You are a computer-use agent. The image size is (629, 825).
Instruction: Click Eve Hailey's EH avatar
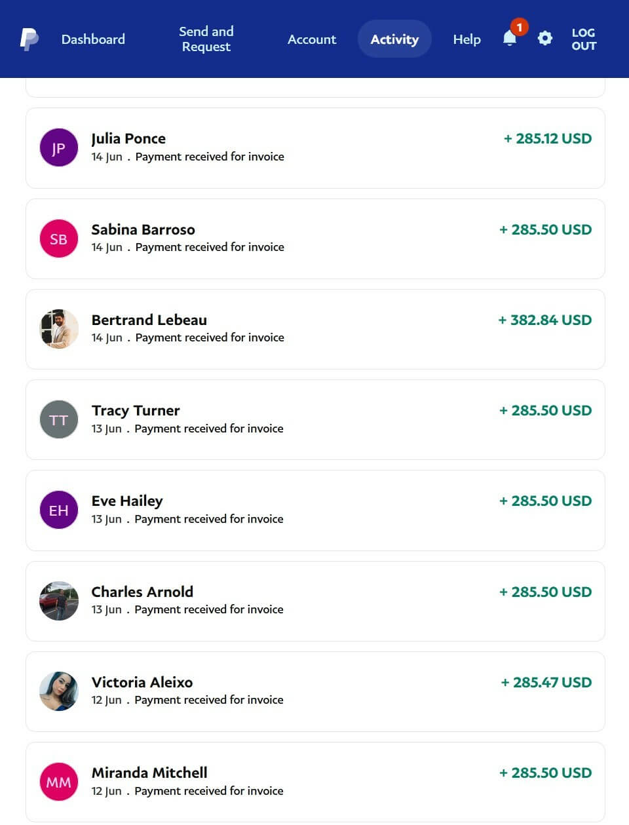point(59,510)
